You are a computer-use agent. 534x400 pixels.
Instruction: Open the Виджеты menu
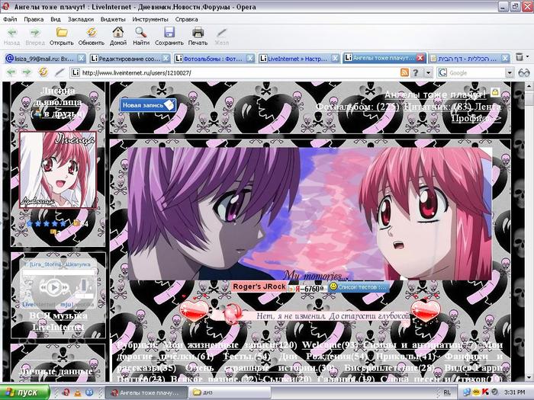click(x=113, y=19)
